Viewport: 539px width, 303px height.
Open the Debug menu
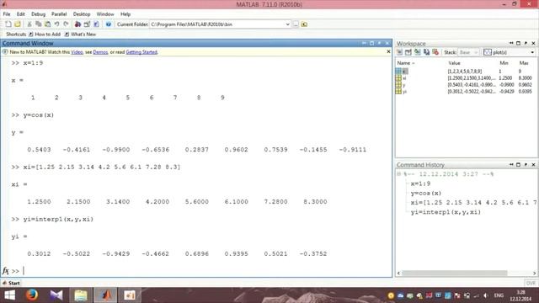point(38,14)
